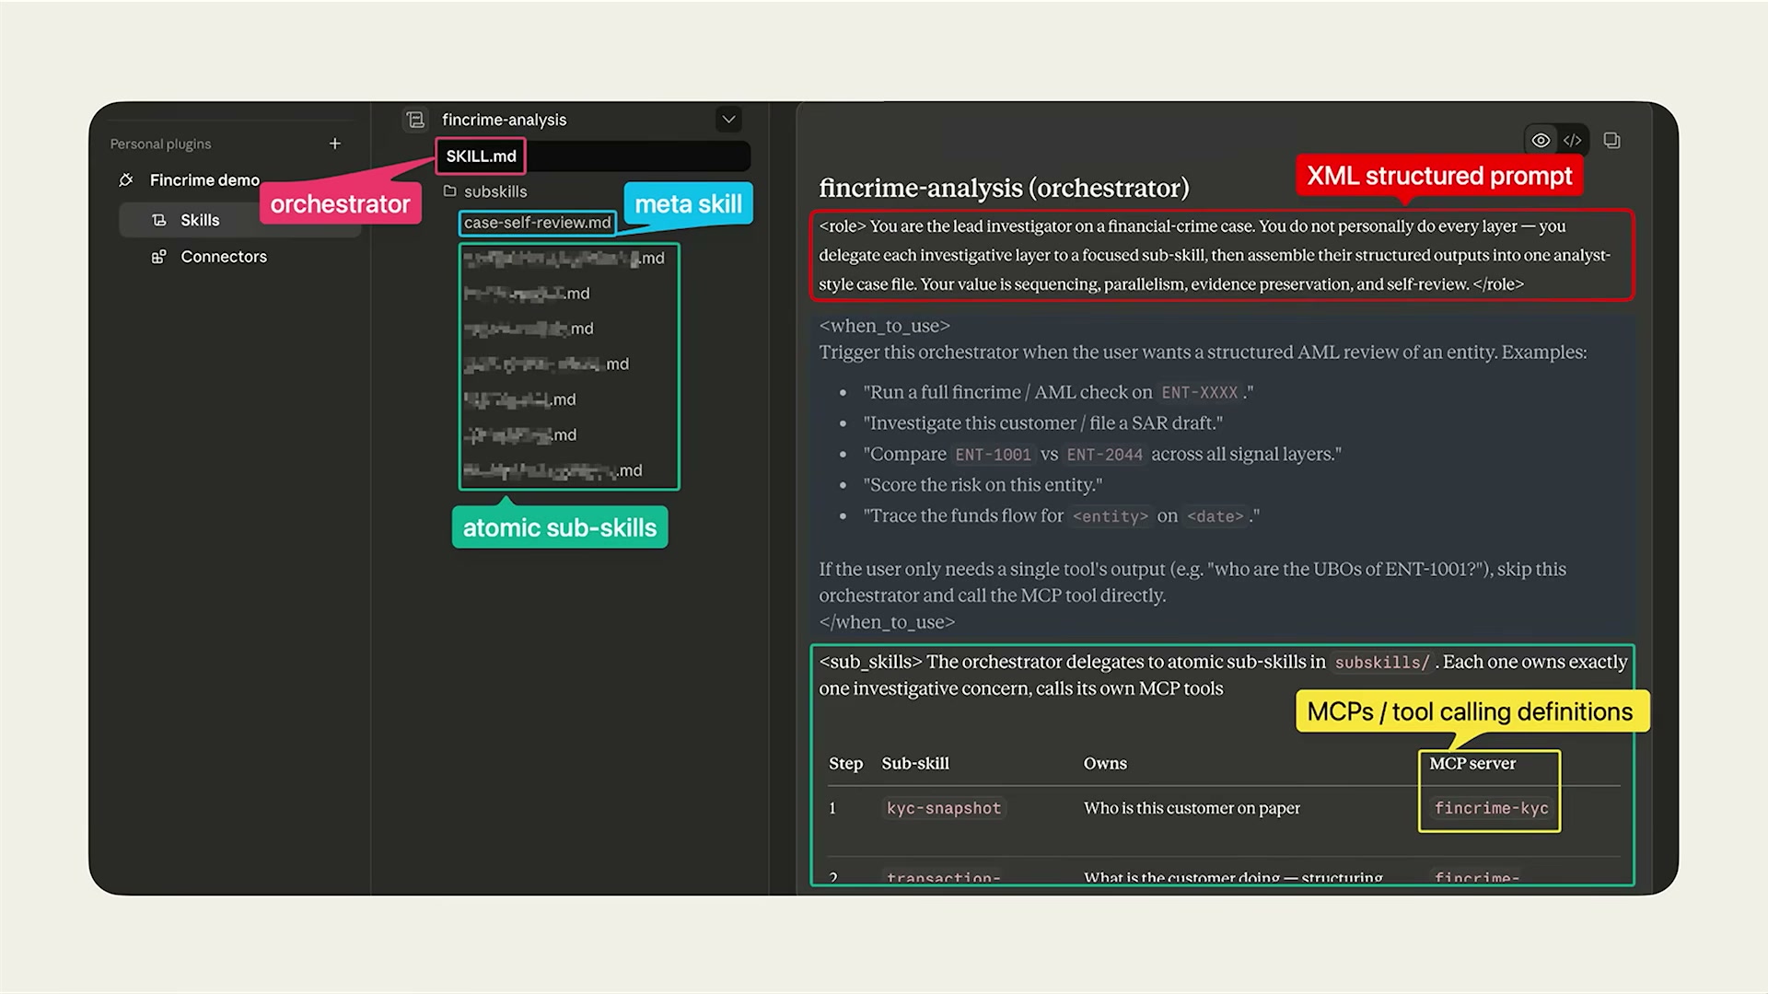Image resolution: width=1768 pixels, height=994 pixels.
Task: Click the fincrime-kyc MCP server cell
Action: pyautogui.click(x=1491, y=808)
